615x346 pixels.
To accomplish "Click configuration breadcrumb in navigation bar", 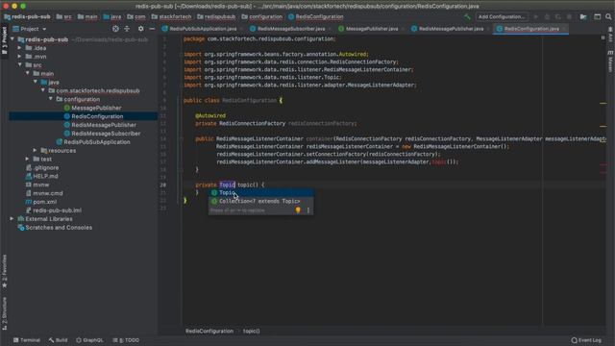I will click(262, 17).
